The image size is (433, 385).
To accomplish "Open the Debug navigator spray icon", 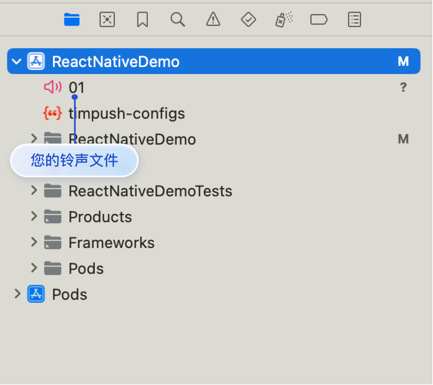I will pos(284,20).
